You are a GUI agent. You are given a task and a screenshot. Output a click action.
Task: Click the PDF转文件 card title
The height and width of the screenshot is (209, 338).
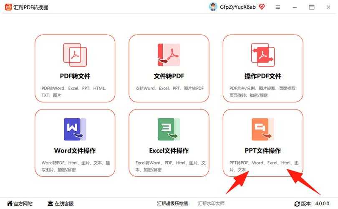[x=75, y=76]
